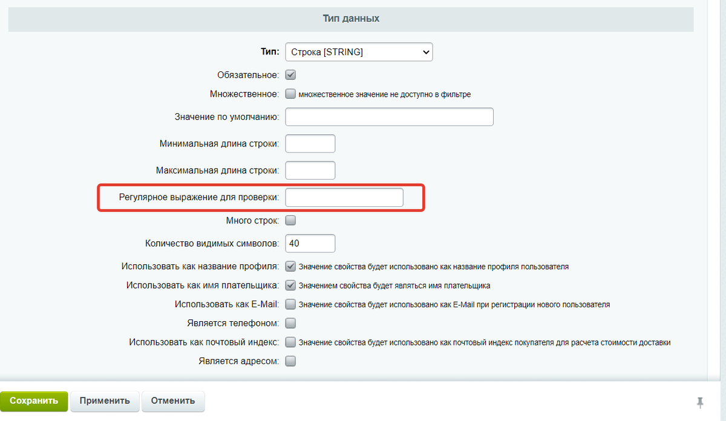
Task: Click the Отменить button
Action: 173,401
